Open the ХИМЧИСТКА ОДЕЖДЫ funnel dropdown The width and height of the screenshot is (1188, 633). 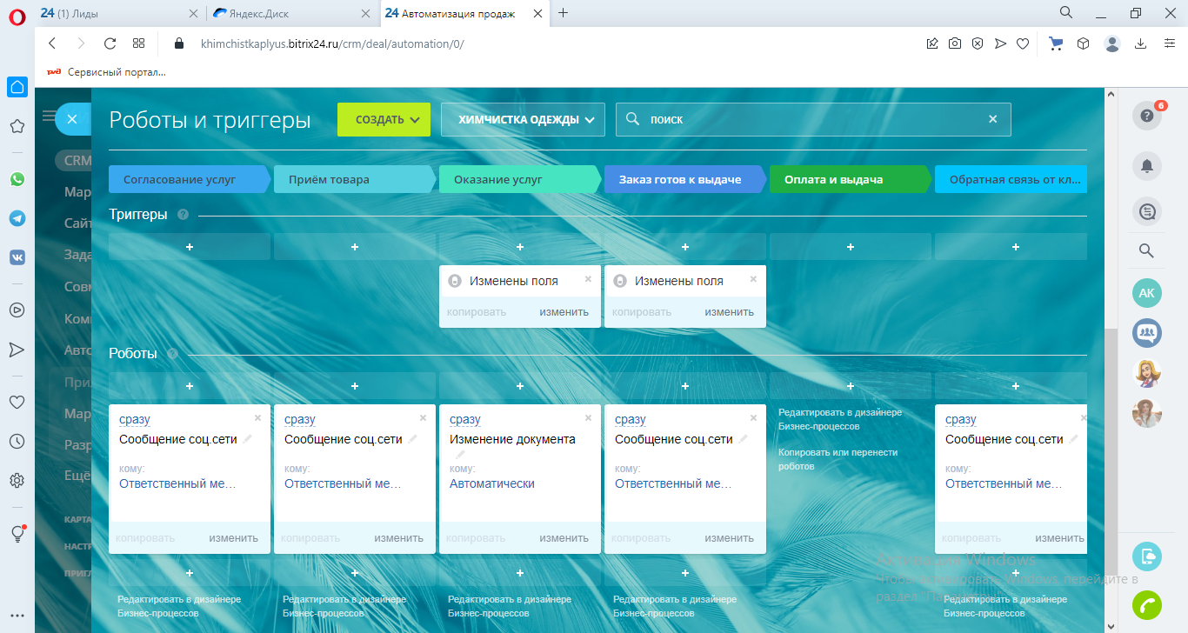click(x=523, y=120)
